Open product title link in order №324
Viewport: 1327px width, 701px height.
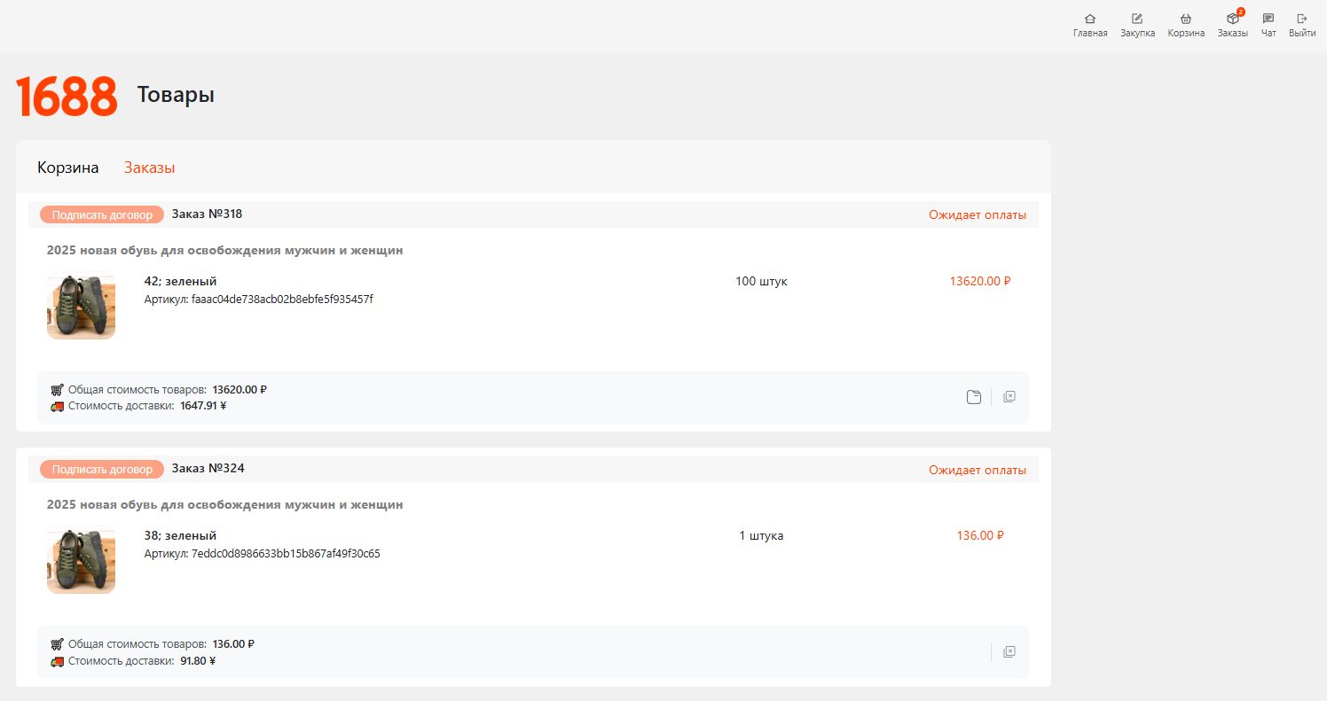pos(224,505)
